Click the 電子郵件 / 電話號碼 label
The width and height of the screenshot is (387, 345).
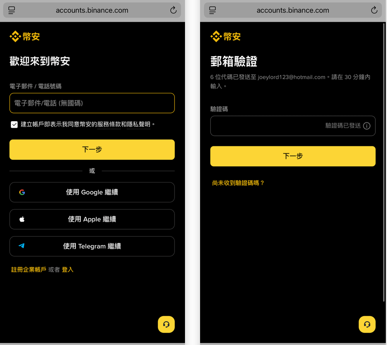point(36,86)
